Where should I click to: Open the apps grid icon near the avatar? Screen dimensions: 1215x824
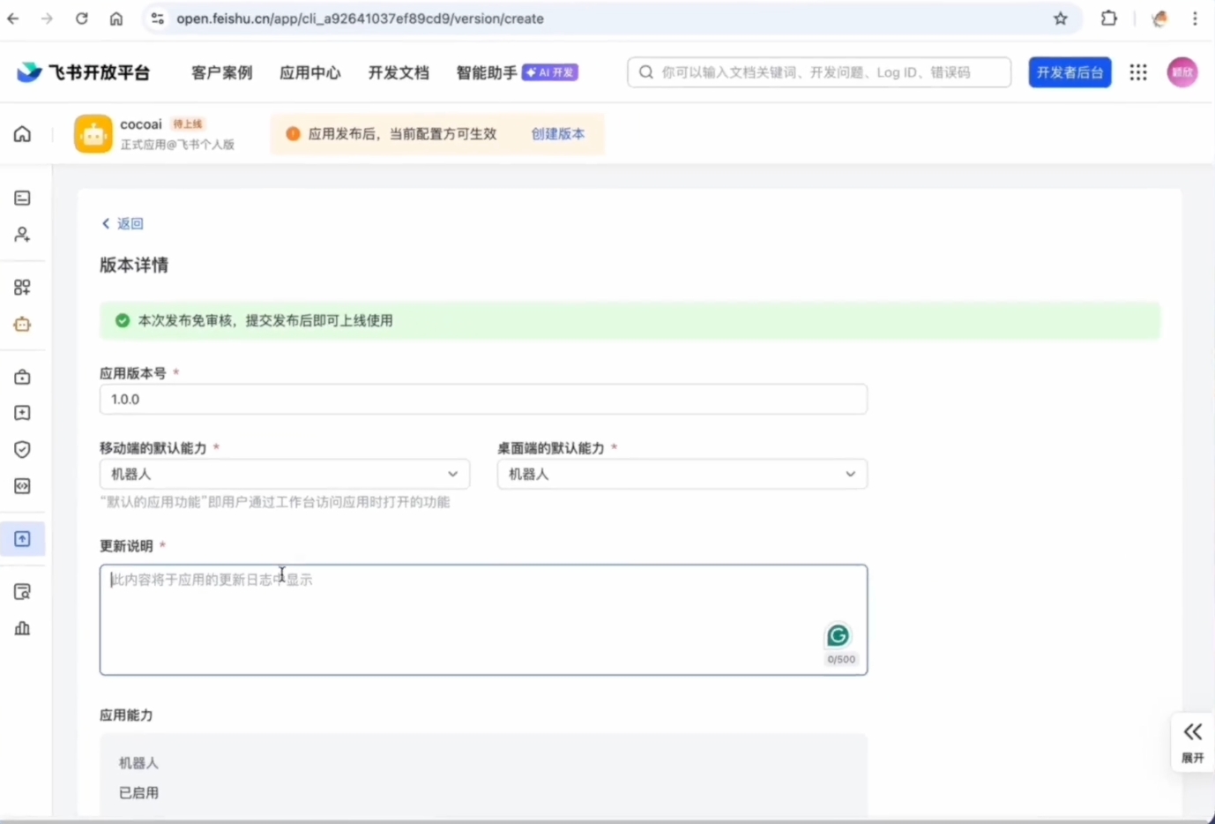1137,72
